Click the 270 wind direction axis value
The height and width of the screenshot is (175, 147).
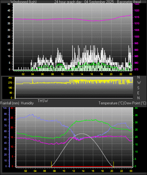[x=10, y=83]
